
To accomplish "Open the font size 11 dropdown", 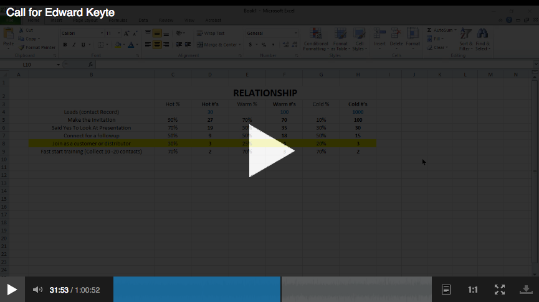I will click(119, 34).
